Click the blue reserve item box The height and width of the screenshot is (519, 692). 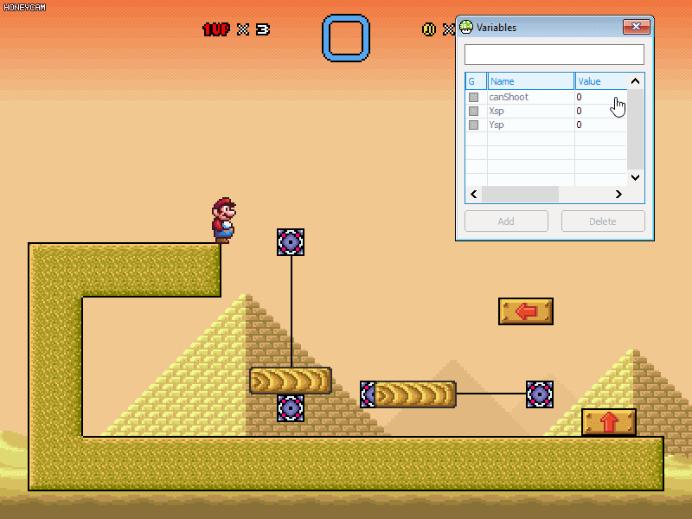346,38
